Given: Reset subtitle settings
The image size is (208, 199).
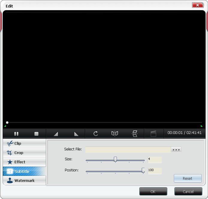Looking at the screenshot, I should point(188,178).
